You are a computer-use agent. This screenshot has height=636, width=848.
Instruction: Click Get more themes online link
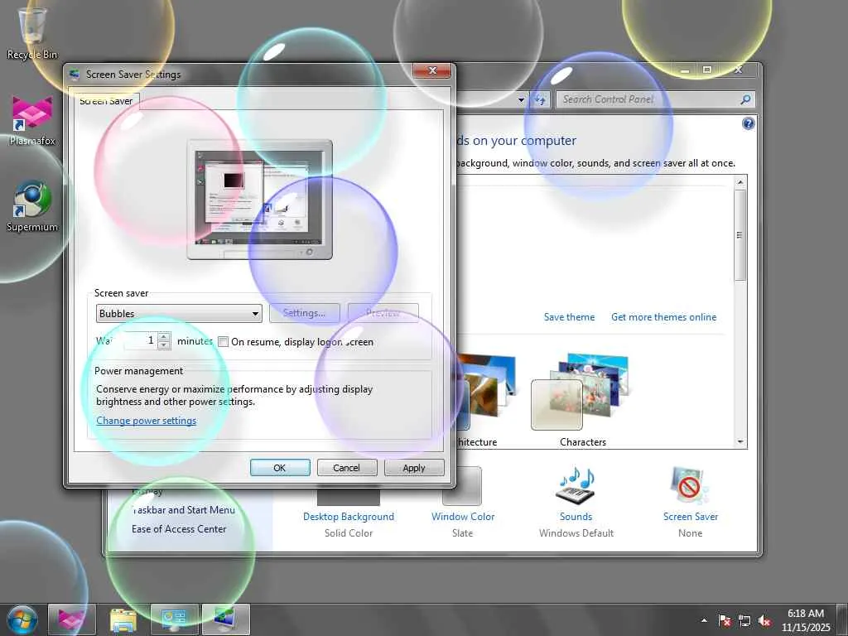663,317
